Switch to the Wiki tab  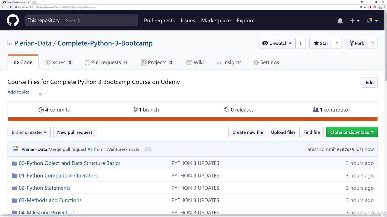point(195,62)
